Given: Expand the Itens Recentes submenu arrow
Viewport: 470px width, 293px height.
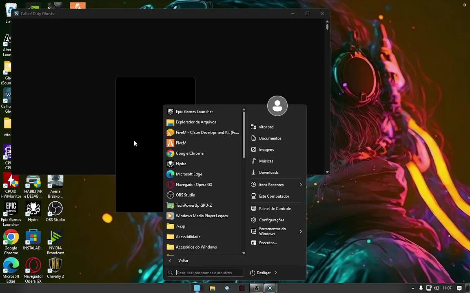Looking at the screenshot, I should pyautogui.click(x=301, y=185).
